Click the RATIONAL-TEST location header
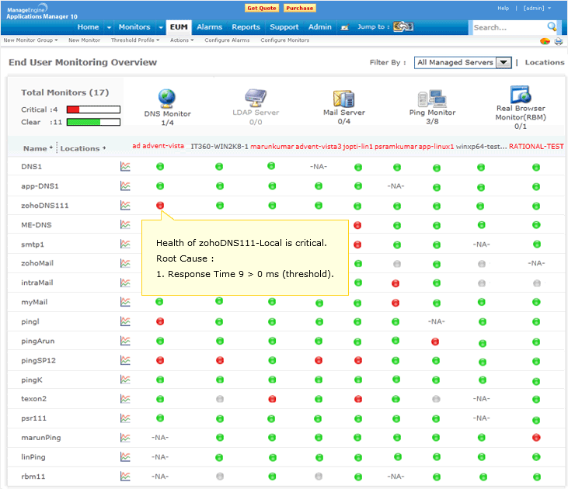 pyautogui.click(x=536, y=147)
